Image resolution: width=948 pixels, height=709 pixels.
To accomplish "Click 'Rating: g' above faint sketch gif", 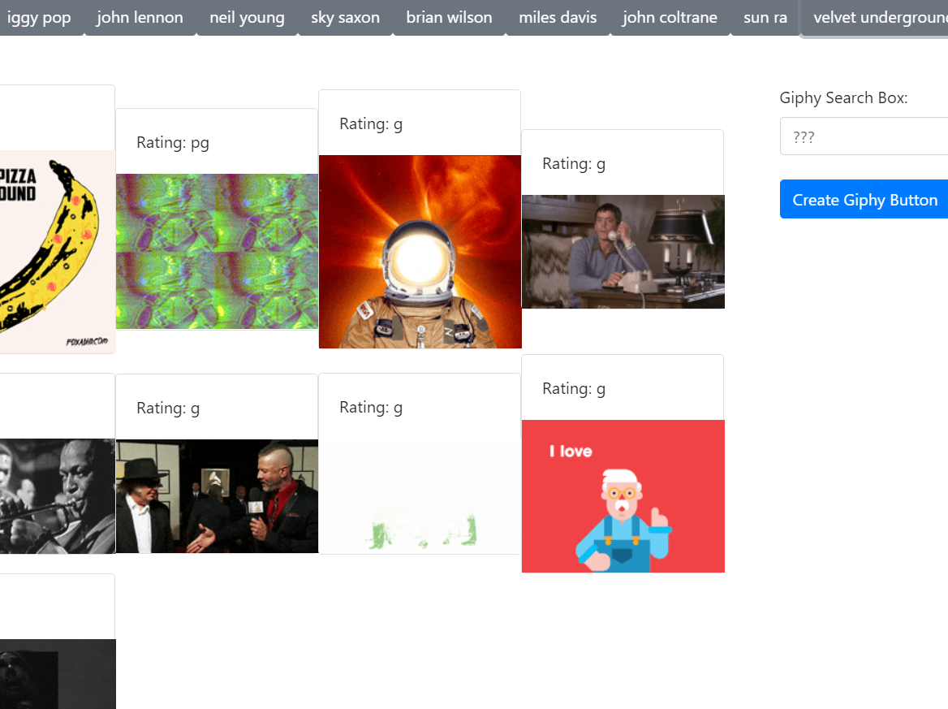I will pos(371,408).
